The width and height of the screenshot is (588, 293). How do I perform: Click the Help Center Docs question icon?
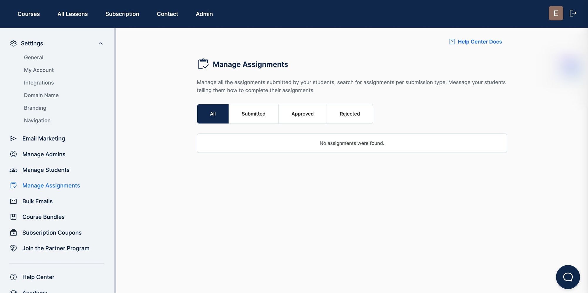click(452, 42)
